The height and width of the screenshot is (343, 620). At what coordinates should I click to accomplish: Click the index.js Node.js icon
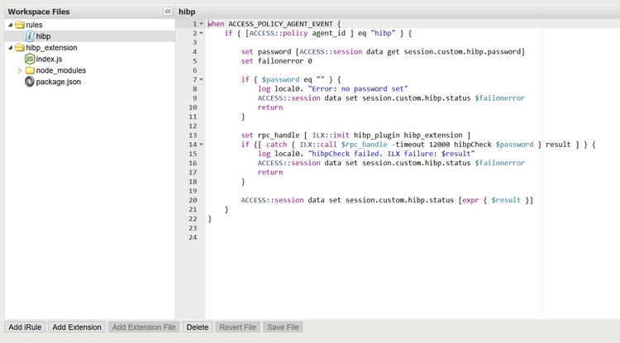pyautogui.click(x=29, y=60)
